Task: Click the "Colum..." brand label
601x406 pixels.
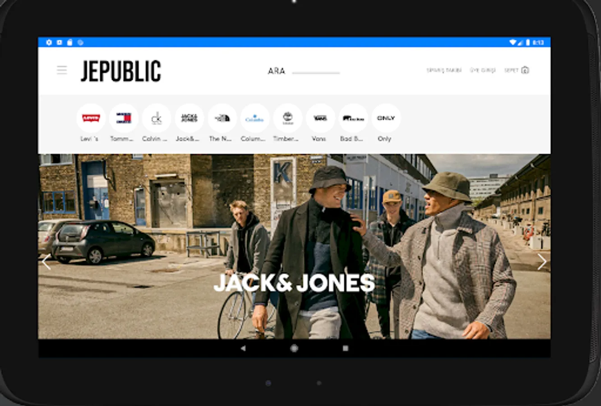Action: point(253,139)
